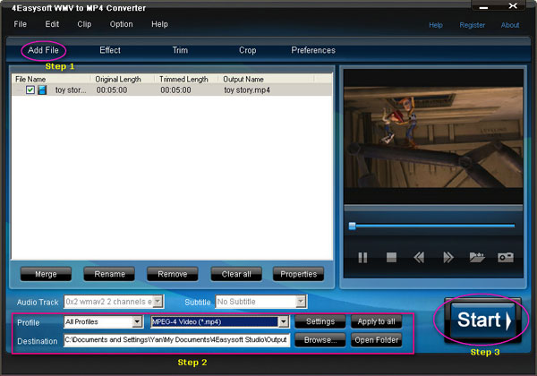
Task: Open profile Settings
Action: 320,321
